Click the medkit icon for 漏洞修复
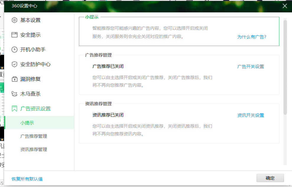The height and width of the screenshot is (187, 292). 14,79
